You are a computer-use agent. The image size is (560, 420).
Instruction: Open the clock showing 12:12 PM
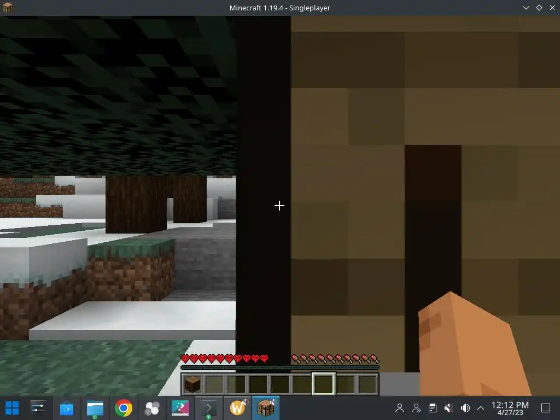click(510, 408)
